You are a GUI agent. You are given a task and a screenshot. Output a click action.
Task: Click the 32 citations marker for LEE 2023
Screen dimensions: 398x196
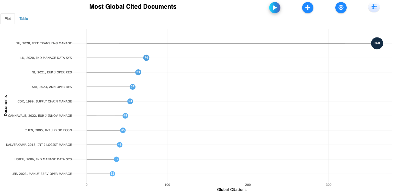(x=112, y=174)
